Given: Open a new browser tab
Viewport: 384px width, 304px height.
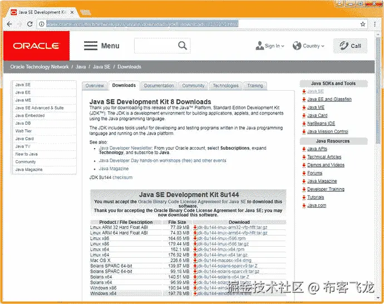Looking at the screenshot, I should (x=86, y=12).
